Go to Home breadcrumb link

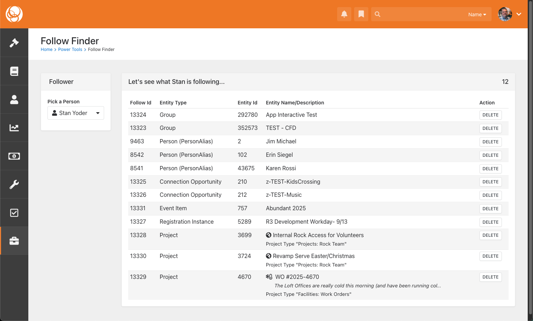point(46,50)
